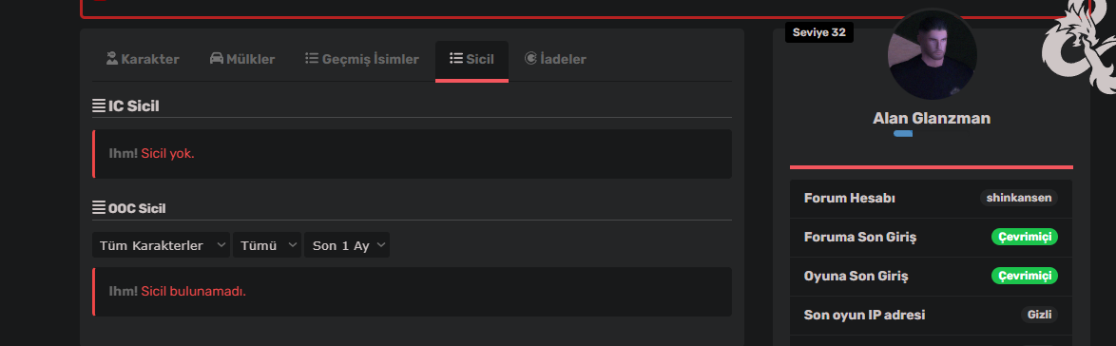This screenshot has width=1116, height=346.
Task: Click the lines icon next to OOC Sicil
Action: [99, 208]
